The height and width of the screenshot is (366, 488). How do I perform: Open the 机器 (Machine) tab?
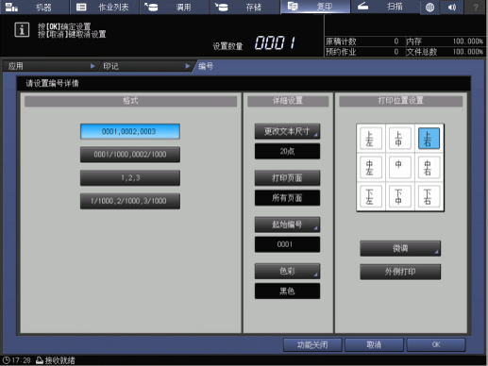(34, 7)
